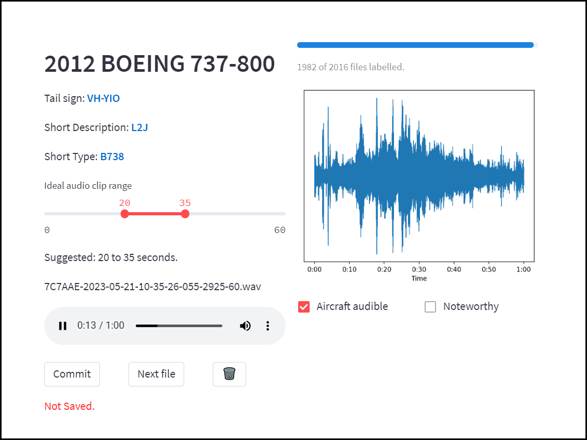Viewport: 587px width, 440px height.
Task: Tick the Noteworthy checkbox
Action: 430,307
